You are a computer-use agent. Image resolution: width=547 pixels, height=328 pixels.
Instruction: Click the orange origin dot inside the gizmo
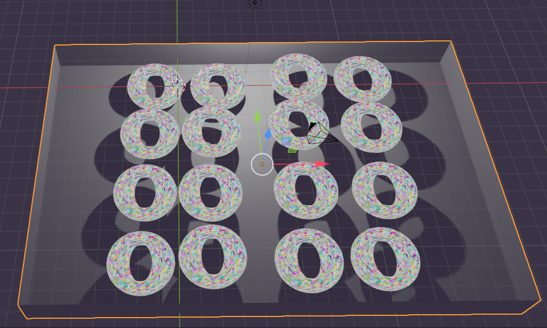pos(262,164)
